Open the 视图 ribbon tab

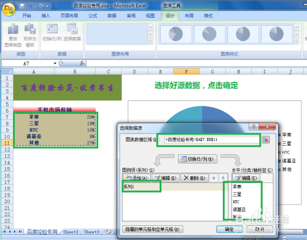coord(150,16)
